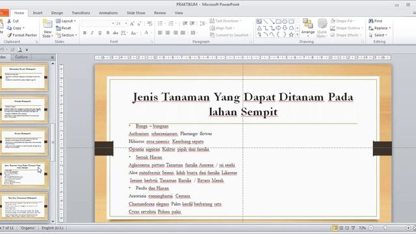This screenshot has height=234, width=416.
Task: Open the Clipboard pane launcher
Action: click(36, 42)
